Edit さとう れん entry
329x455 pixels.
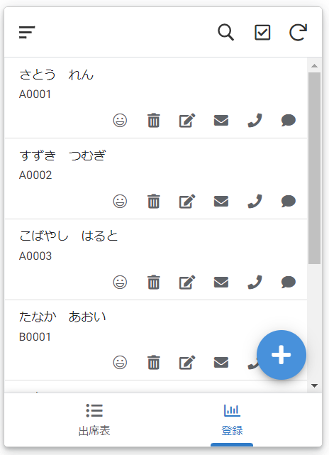click(187, 121)
